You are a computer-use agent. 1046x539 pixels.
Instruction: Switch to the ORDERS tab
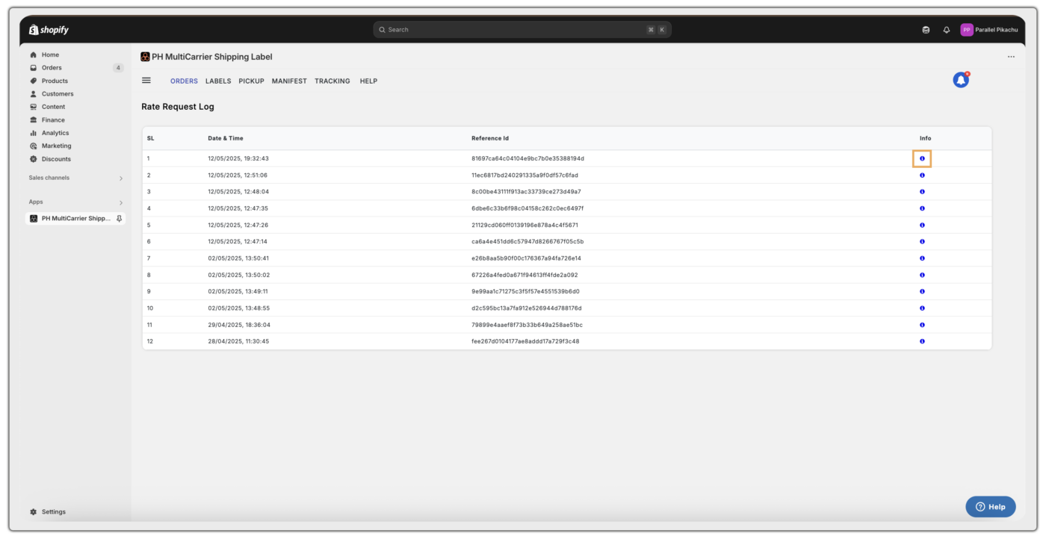coord(184,81)
